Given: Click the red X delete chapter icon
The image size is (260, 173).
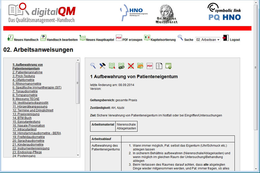Looking at the screenshot, I should (131, 66).
